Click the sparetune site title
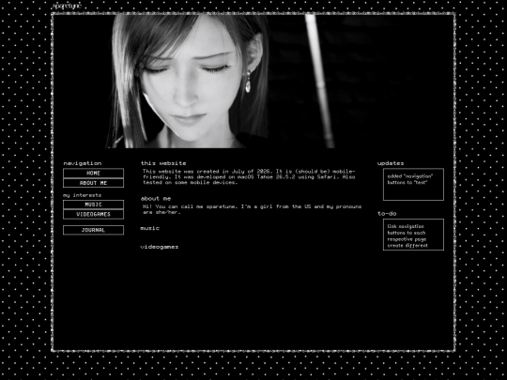Viewport: 507px width, 380px height. click(68, 6)
